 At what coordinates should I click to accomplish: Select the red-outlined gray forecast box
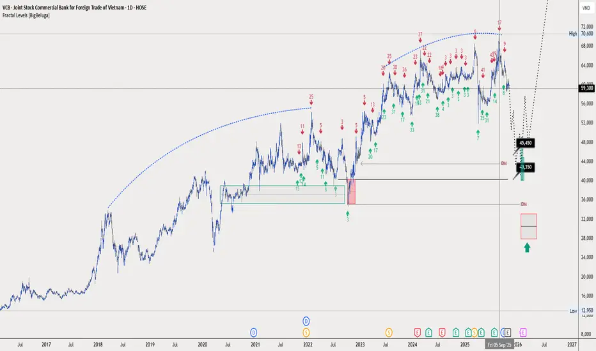coord(529,226)
